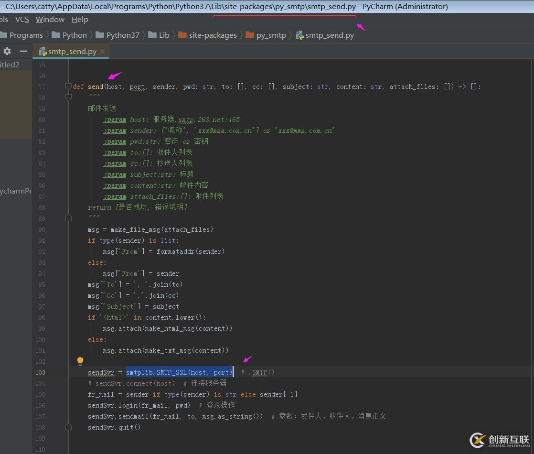Click the Python file icon in breadcrumb
This screenshot has height=454, width=534.
pos(299,35)
